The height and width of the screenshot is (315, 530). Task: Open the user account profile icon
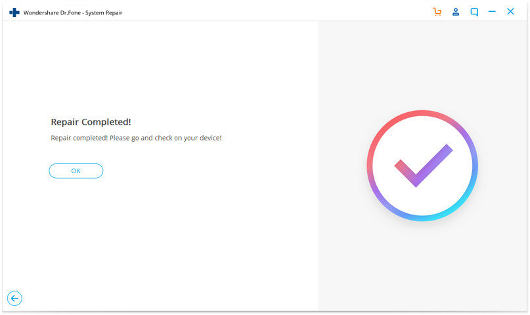point(456,12)
